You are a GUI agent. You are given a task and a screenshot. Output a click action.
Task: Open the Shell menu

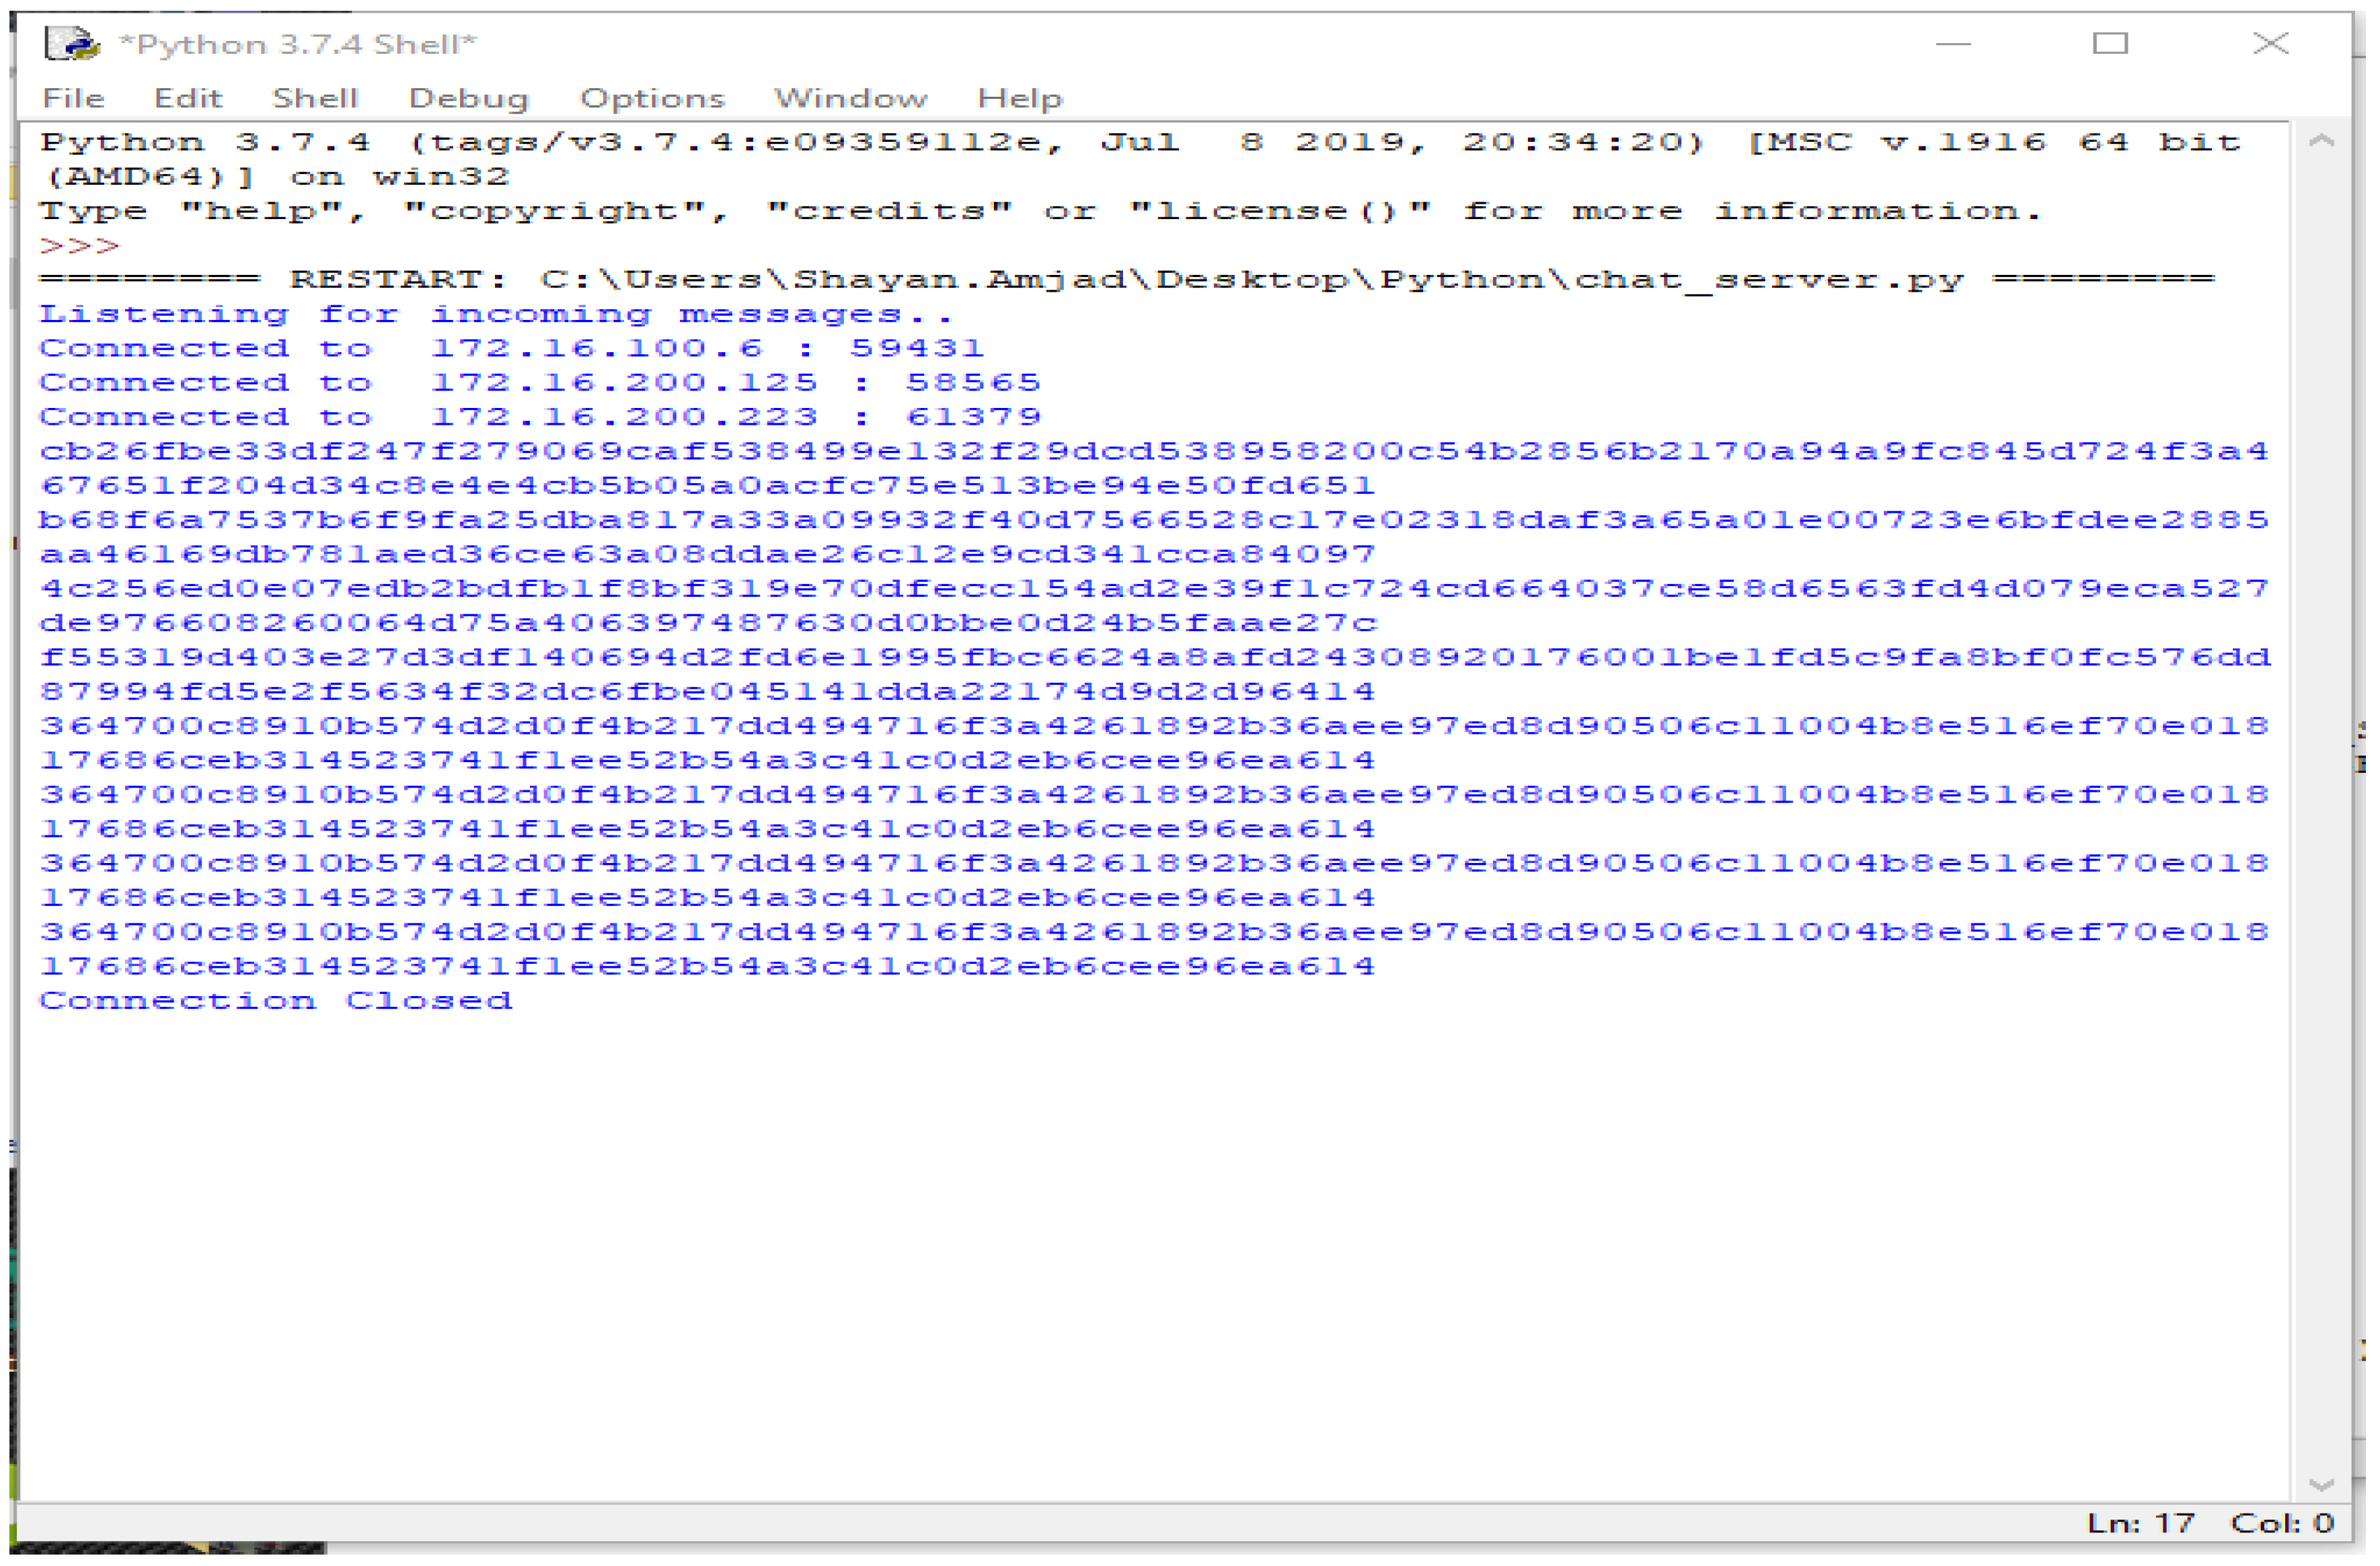314,98
